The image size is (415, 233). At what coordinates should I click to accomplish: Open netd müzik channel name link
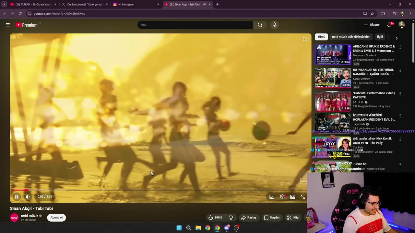30,216
